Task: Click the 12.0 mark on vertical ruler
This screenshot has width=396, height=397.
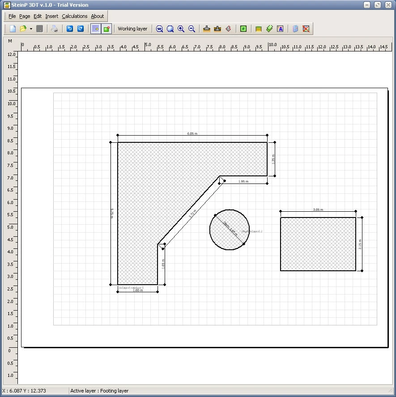Action: pyautogui.click(x=11, y=54)
